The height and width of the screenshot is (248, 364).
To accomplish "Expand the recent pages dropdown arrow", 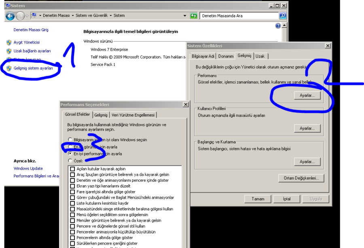I will (x=27, y=16).
